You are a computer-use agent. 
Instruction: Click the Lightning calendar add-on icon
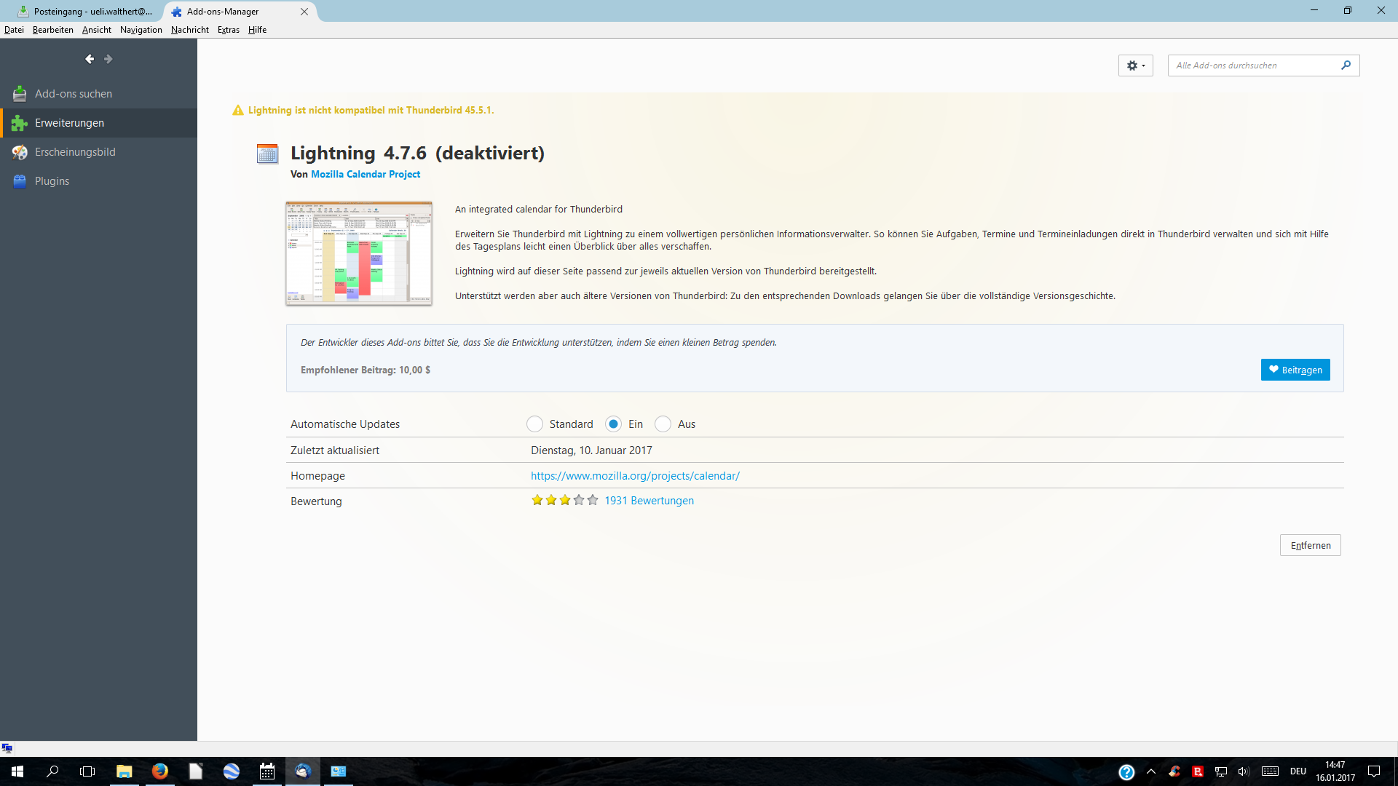click(x=267, y=154)
